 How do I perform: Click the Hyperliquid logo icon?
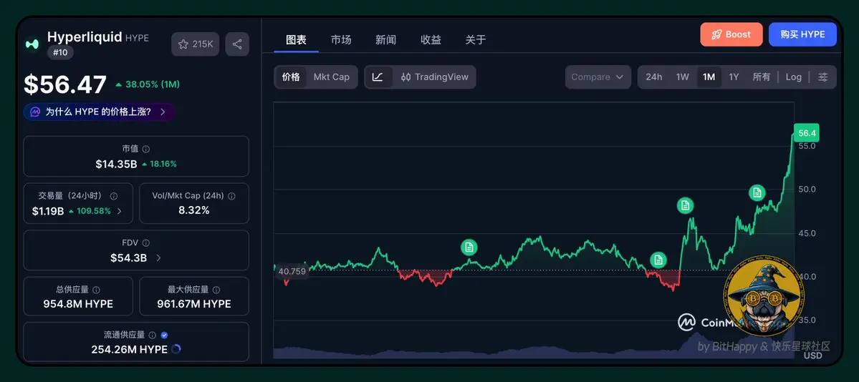pos(32,44)
